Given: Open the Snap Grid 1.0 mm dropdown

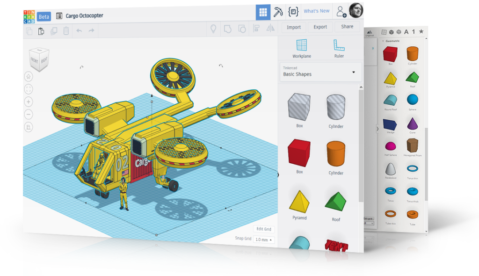Looking at the screenshot, I should 264,240.
